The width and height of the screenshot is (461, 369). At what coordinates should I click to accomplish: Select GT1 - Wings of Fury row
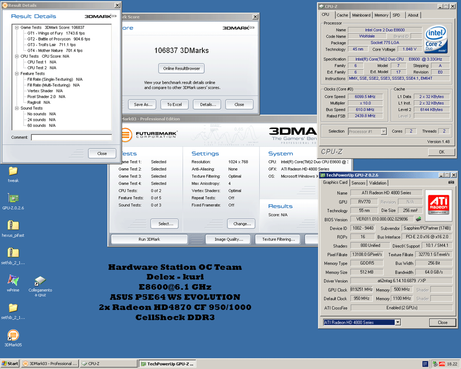[56, 33]
